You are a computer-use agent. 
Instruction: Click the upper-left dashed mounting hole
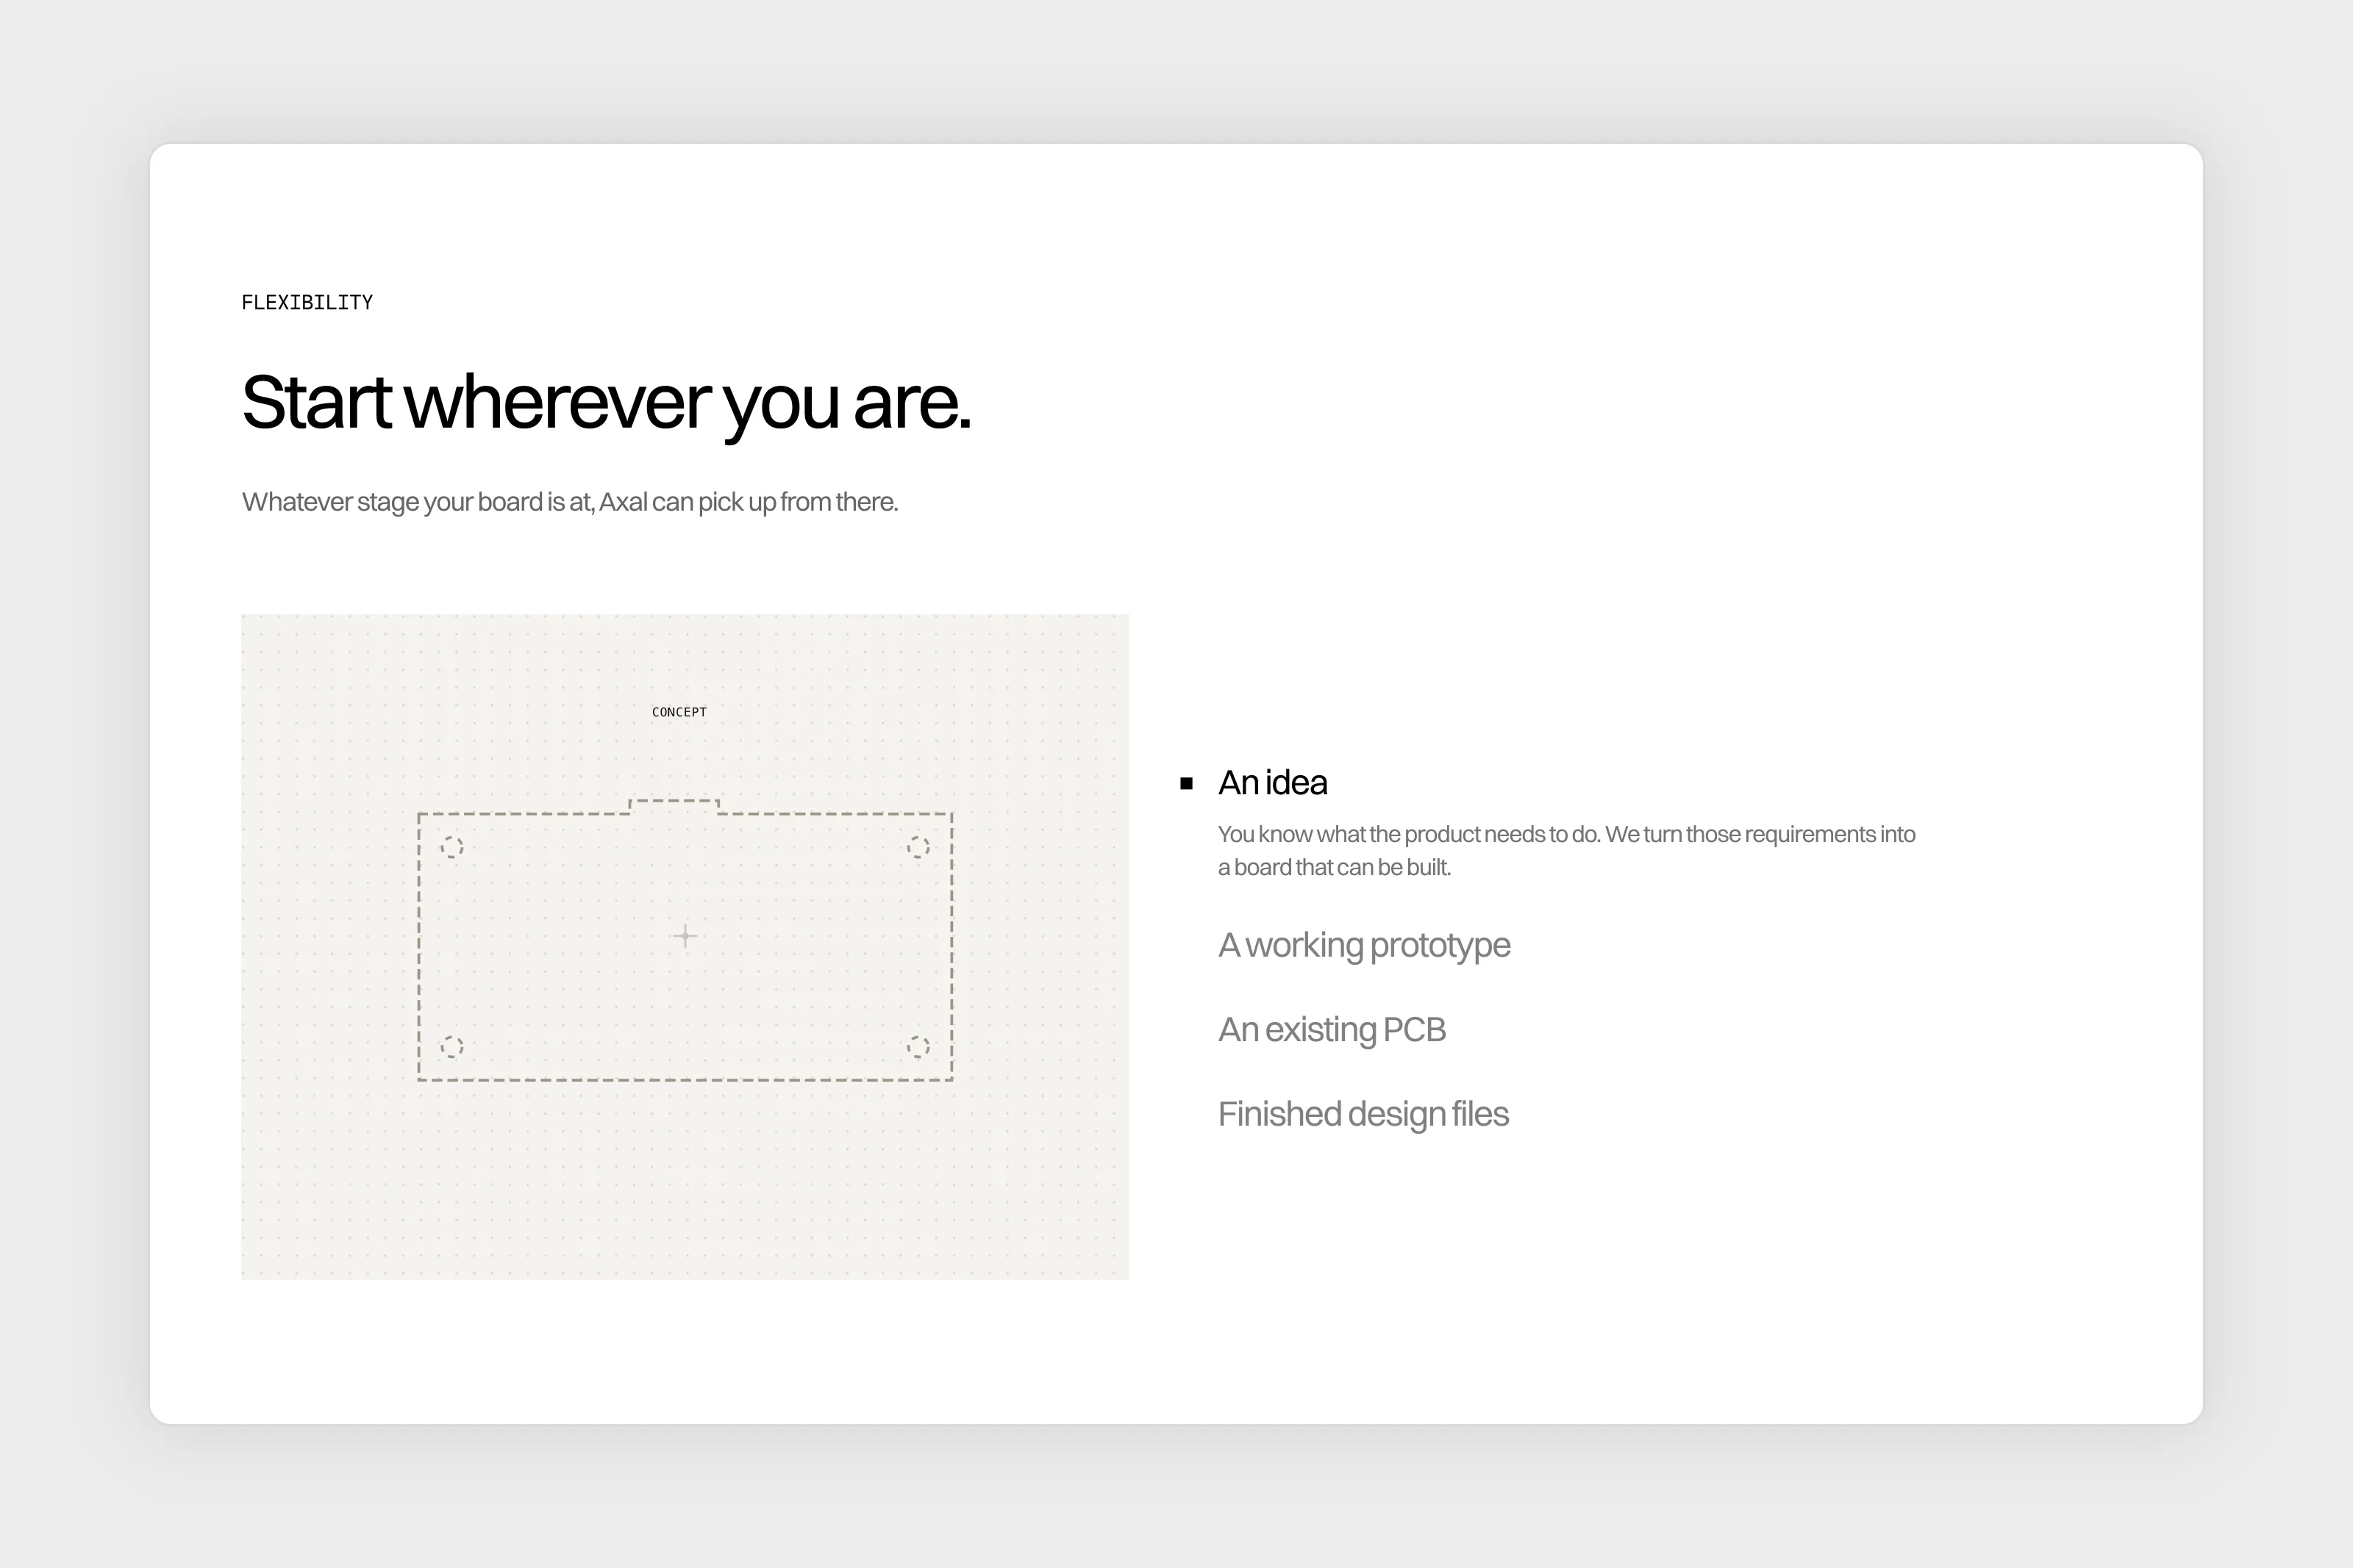(452, 847)
